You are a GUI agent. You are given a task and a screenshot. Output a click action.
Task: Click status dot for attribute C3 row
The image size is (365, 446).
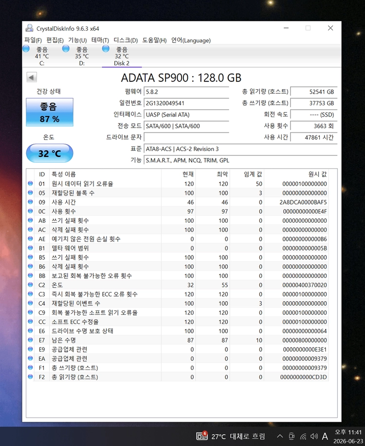pyautogui.click(x=30, y=294)
